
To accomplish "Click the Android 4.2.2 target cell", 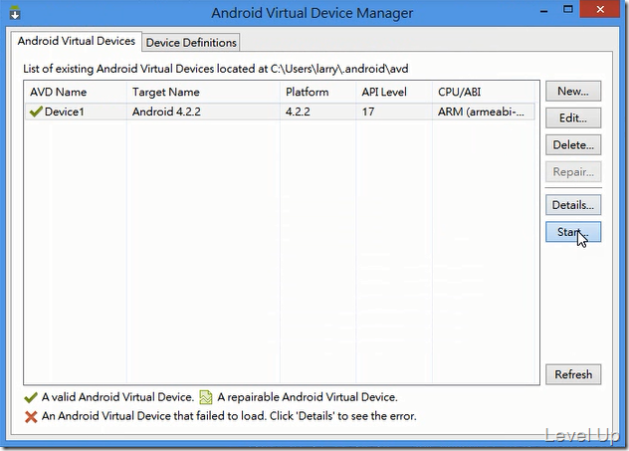I will pos(166,112).
